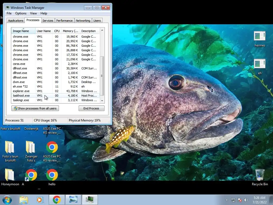Select the dwm.exe process row
Image resolution: width=273 pixels, height=205 pixels.
coord(55,82)
